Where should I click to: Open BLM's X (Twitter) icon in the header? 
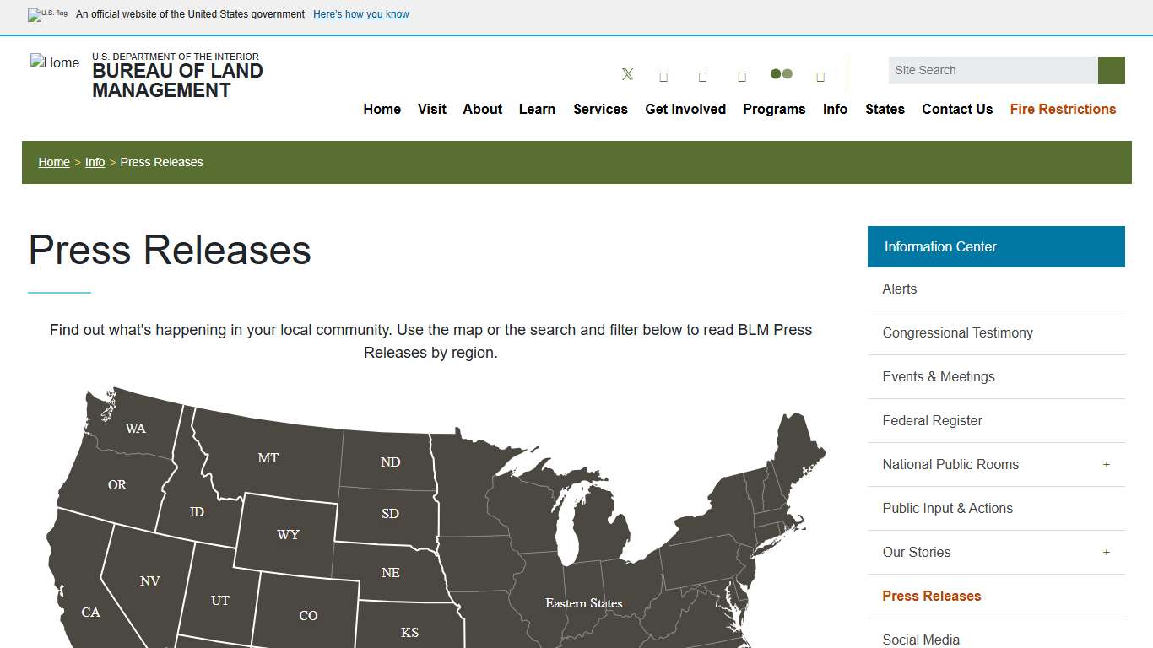click(x=627, y=75)
